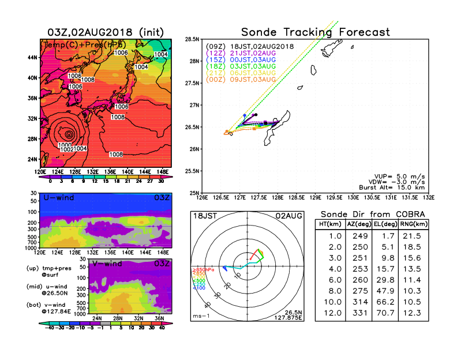Click the green '<500' polar legend entry
Screen dimensions: 457x353
(x=198, y=281)
